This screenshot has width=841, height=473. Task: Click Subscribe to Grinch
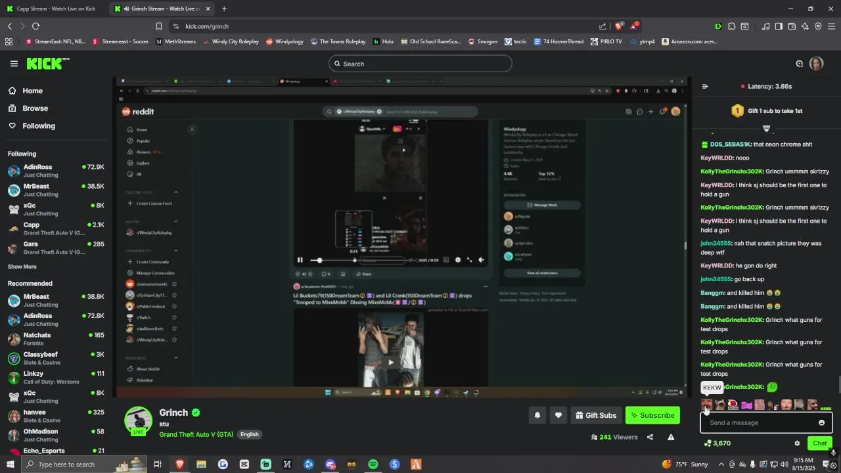[x=652, y=415]
